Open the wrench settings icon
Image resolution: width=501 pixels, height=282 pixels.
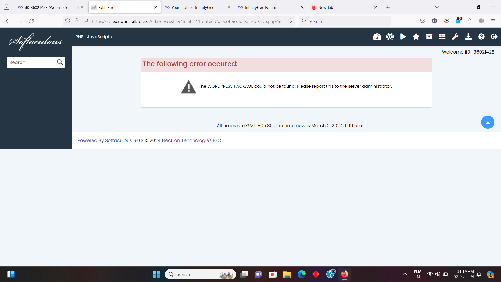point(455,37)
